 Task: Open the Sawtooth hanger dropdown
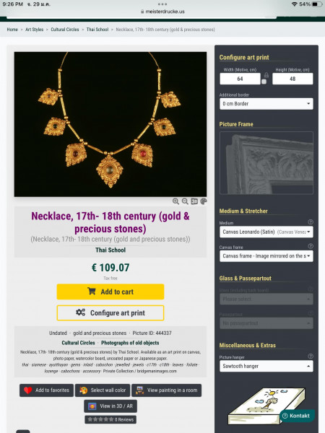[266, 366]
